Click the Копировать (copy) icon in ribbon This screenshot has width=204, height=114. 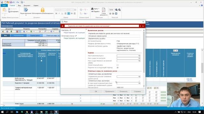(x=9, y=11)
